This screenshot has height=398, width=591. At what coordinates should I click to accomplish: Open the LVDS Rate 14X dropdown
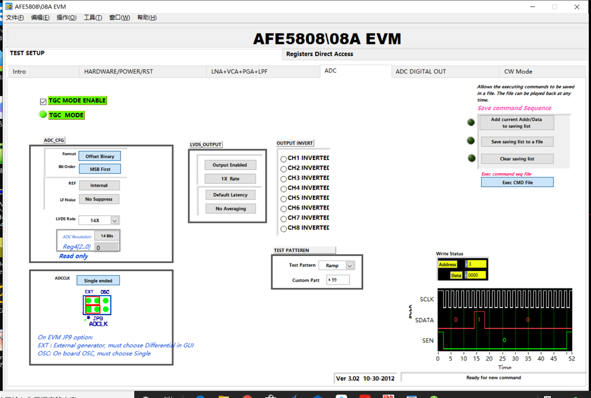coord(114,220)
